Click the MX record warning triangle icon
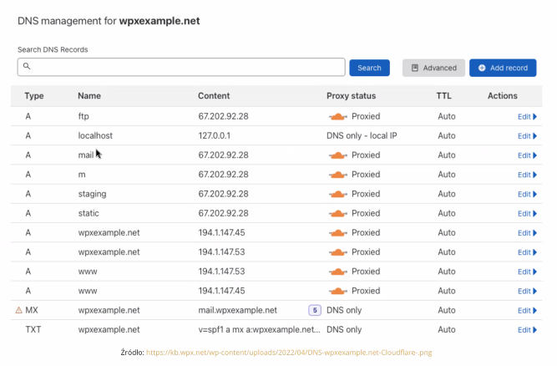This screenshot has width=557, height=366. [x=19, y=310]
